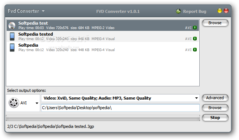
Task: Expand the XviD video quality preset dropdown
Action: coord(196,98)
